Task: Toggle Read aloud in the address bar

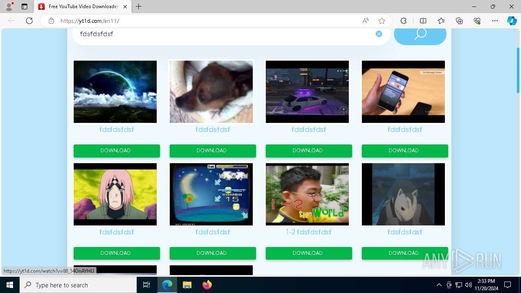Action: coord(366,21)
